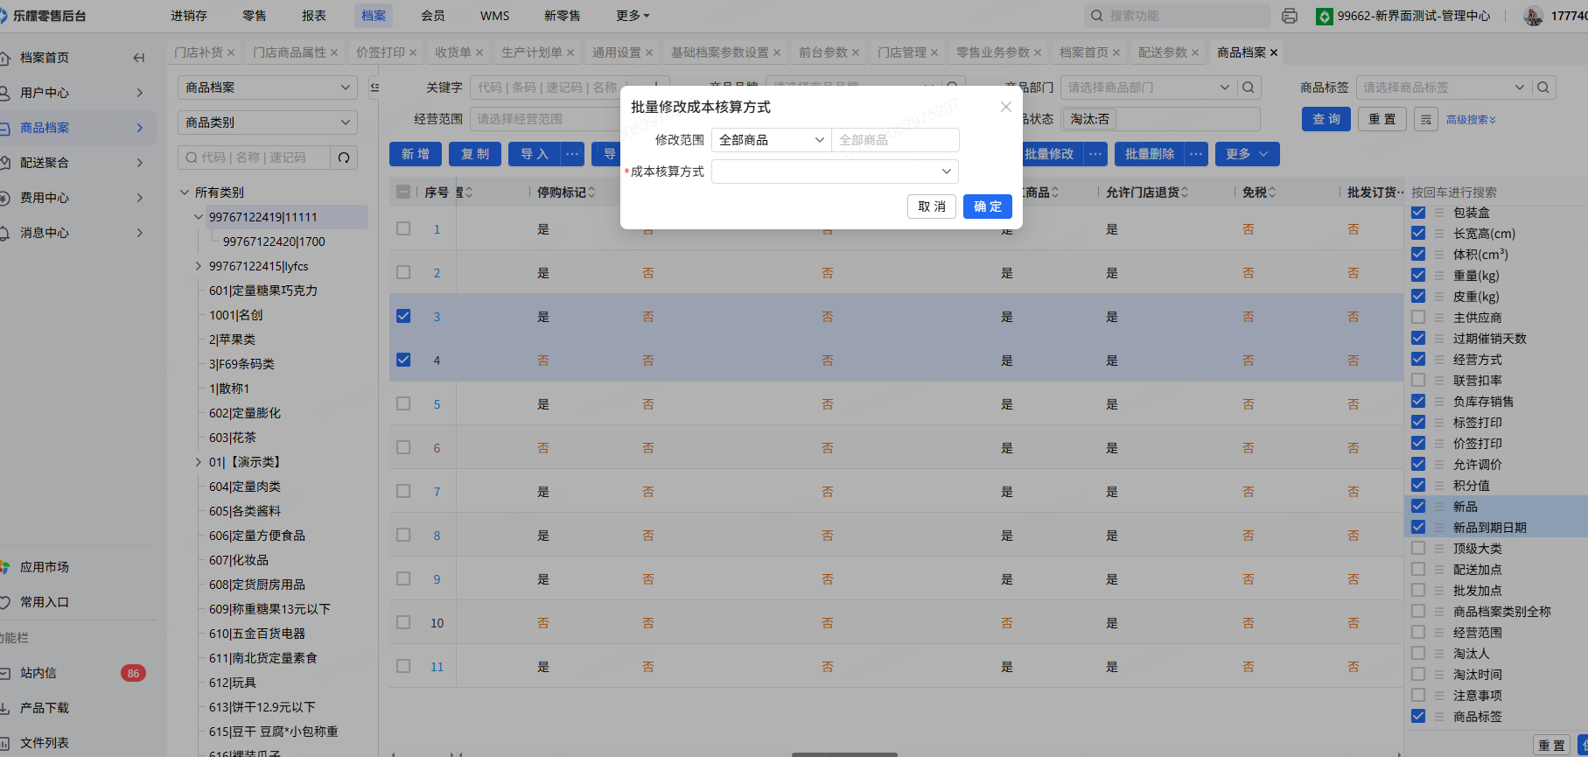The height and width of the screenshot is (757, 1588).
Task: Uncheck the 新品 column checkbox
Action: (x=1418, y=507)
